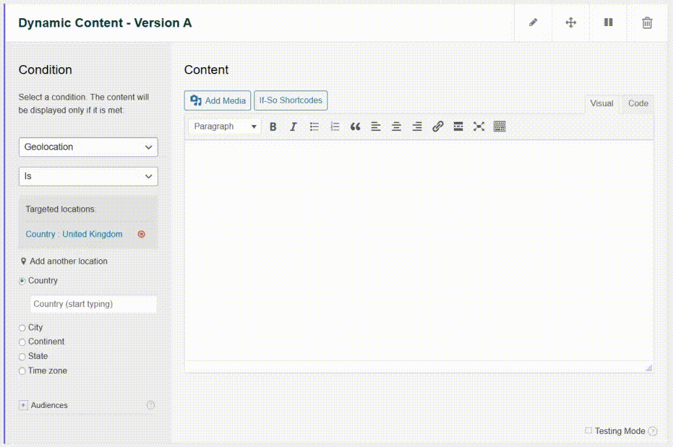673x447 pixels.
Task: Choose the Continent radio option
Action: tap(23, 342)
